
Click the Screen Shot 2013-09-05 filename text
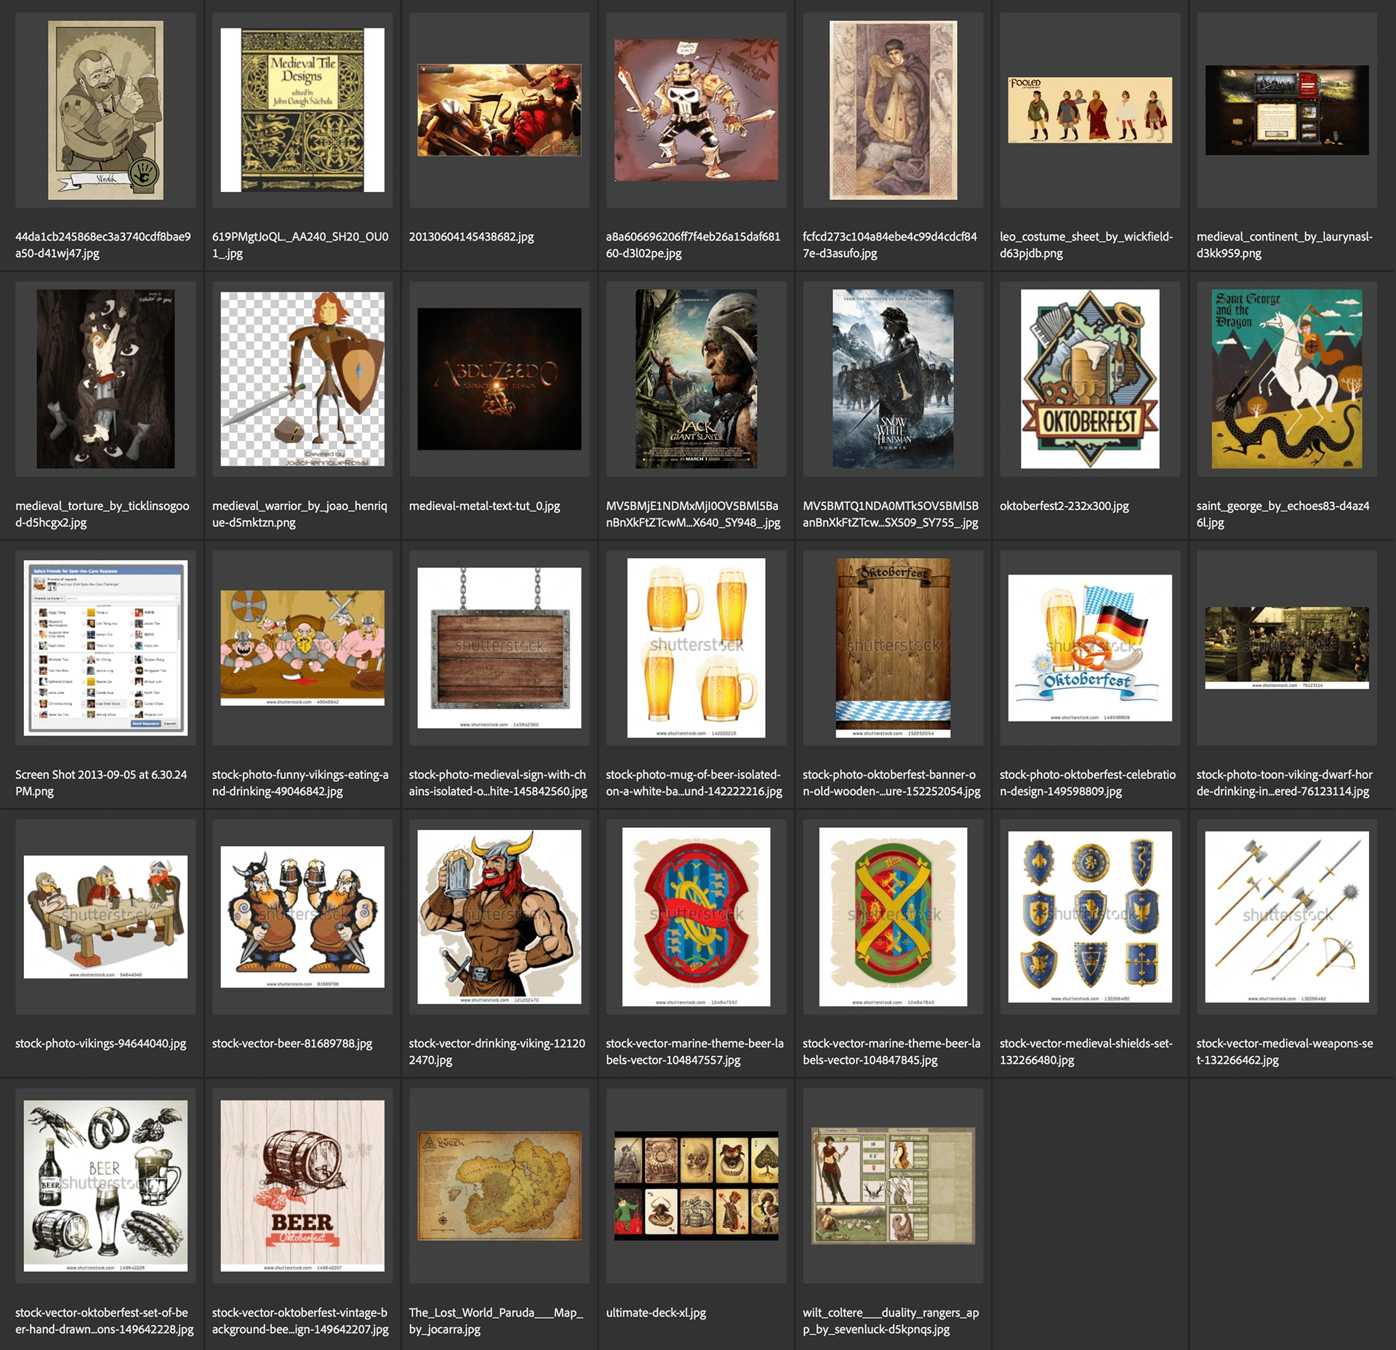(101, 783)
